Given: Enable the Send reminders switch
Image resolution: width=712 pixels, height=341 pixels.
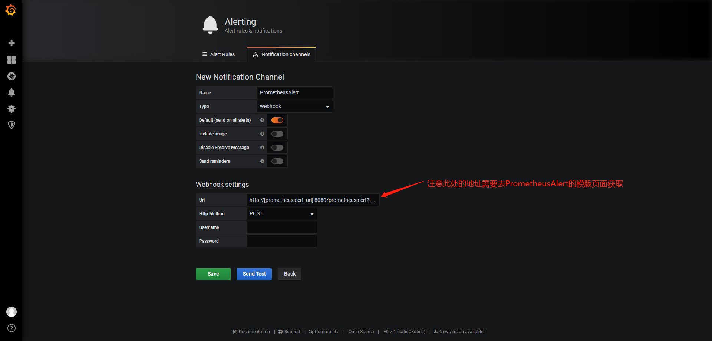Looking at the screenshot, I should coord(277,161).
